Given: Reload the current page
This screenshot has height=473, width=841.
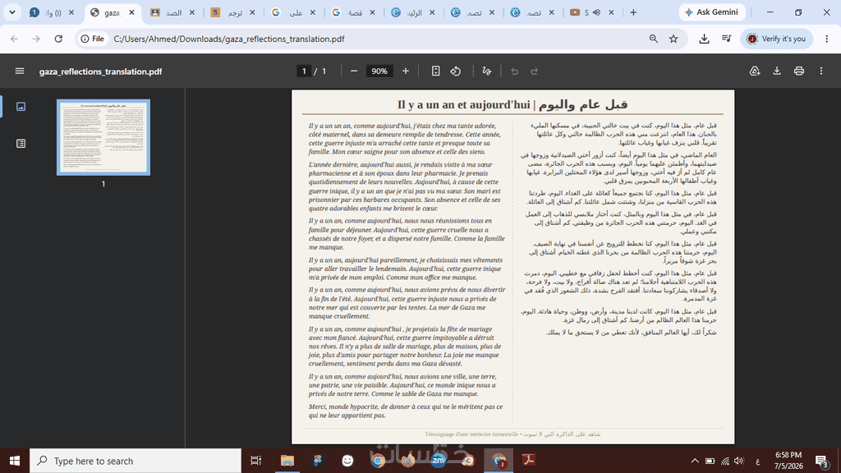Looking at the screenshot, I should click(x=58, y=39).
